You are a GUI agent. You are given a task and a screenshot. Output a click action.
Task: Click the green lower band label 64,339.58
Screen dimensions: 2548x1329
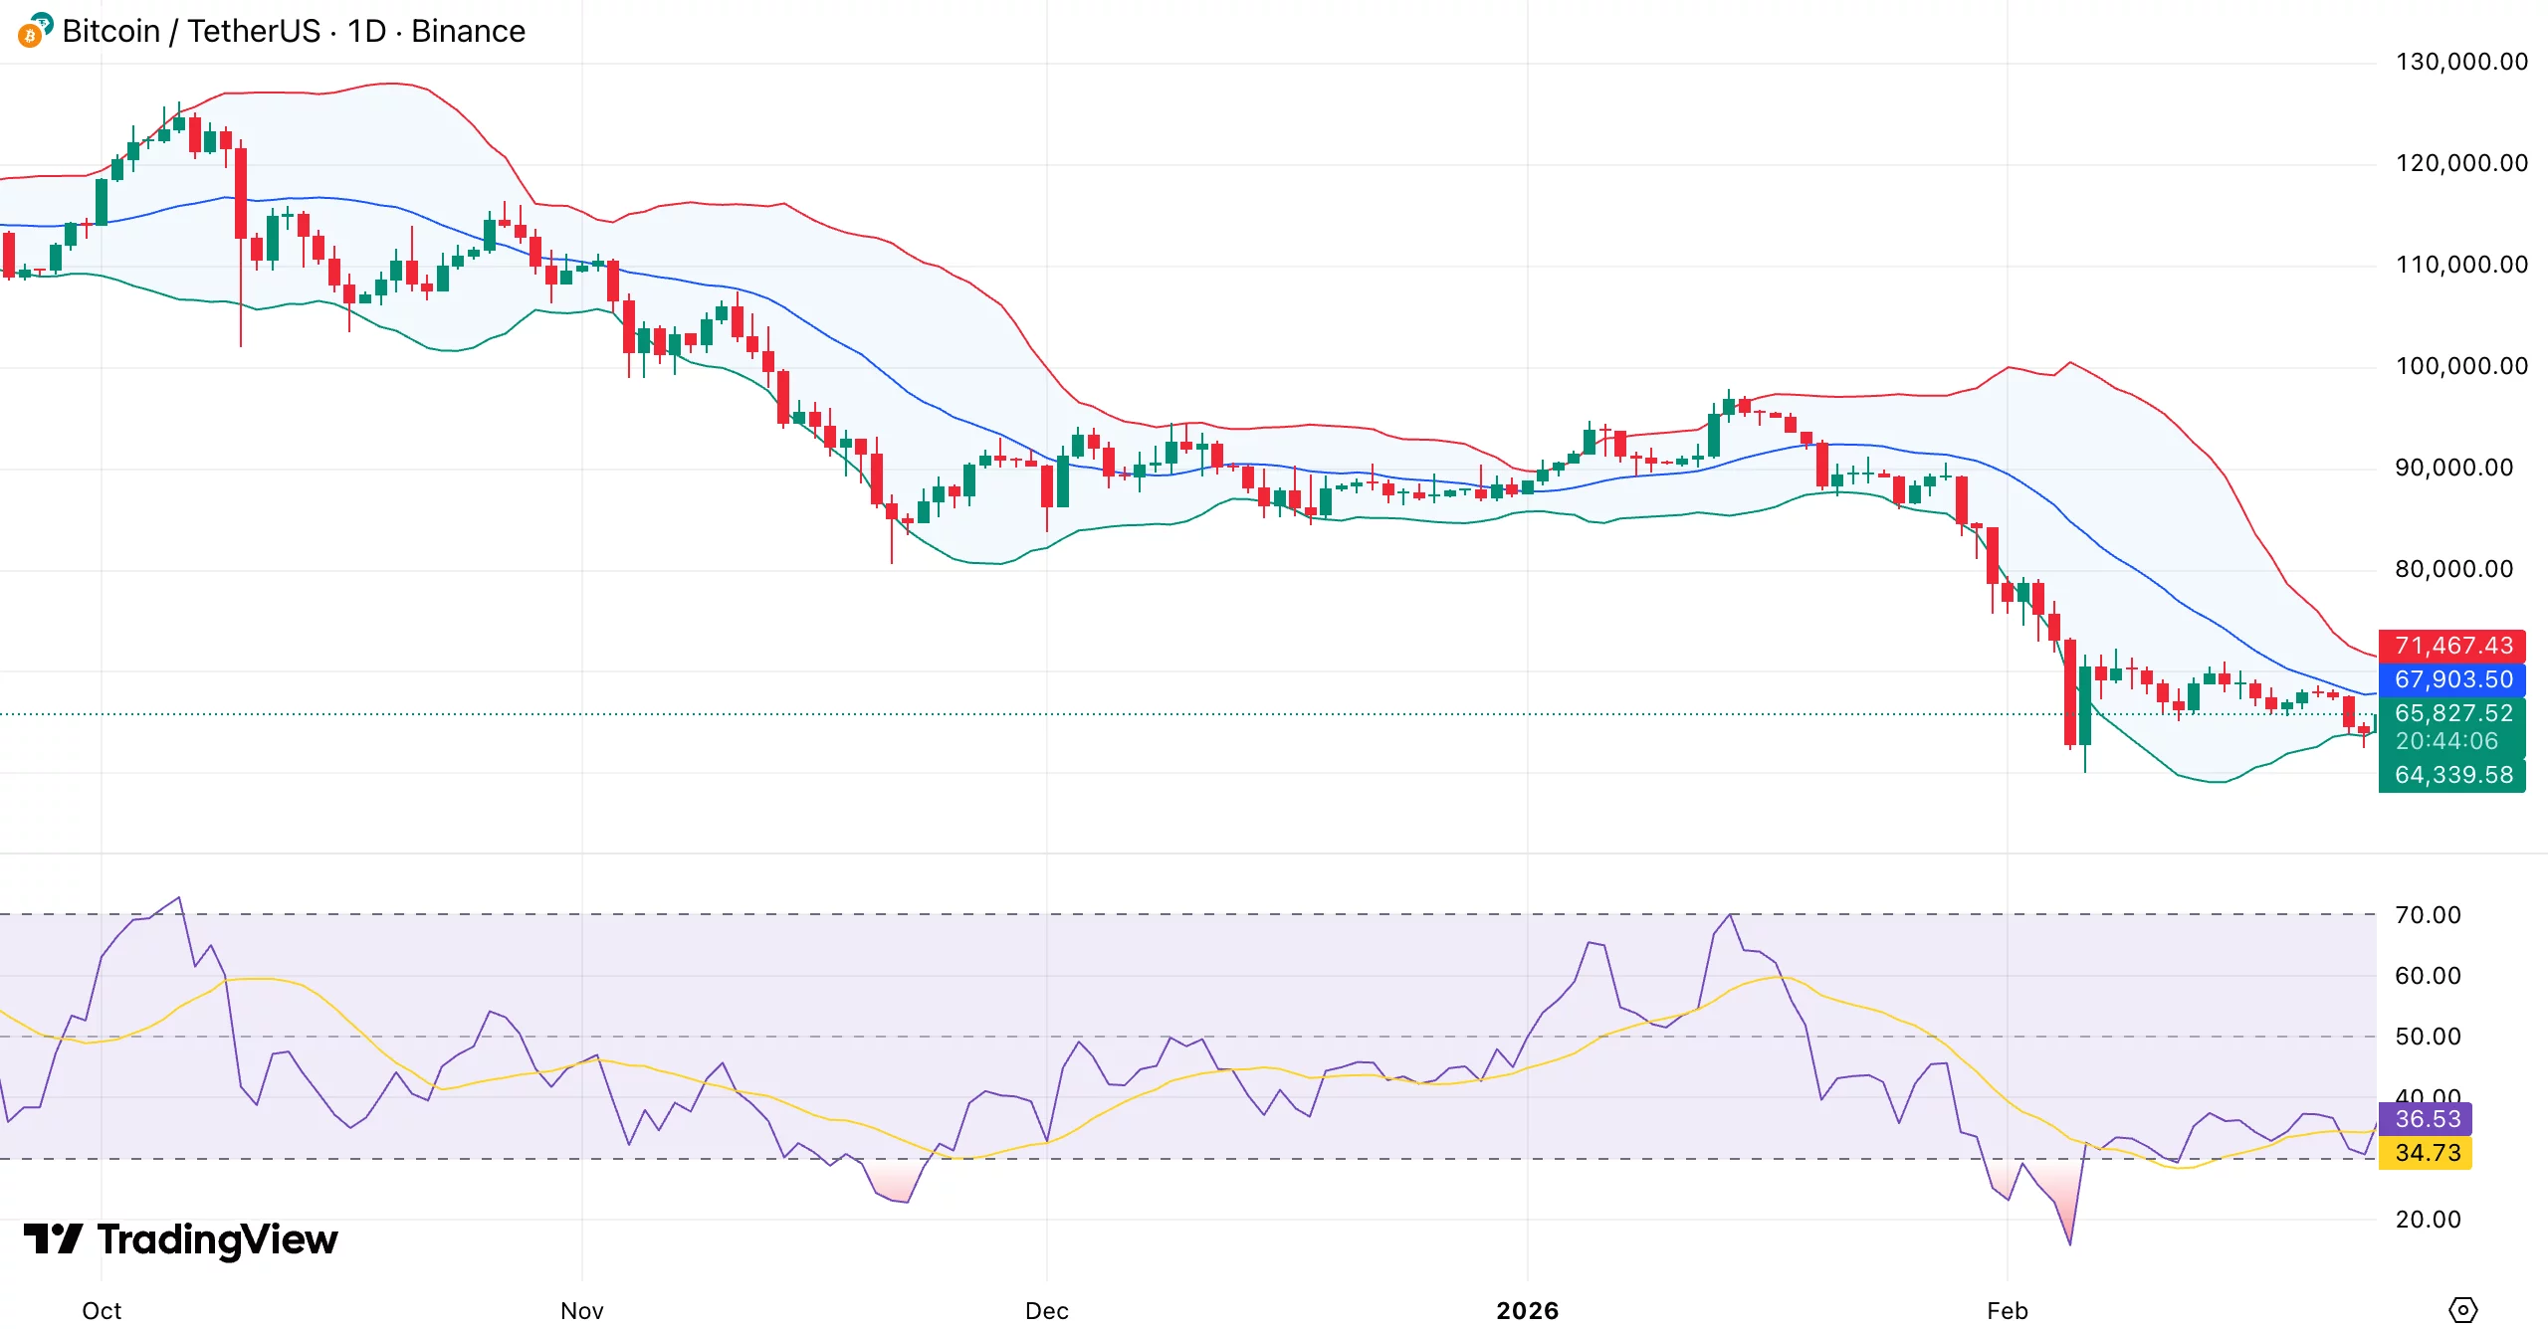2452,774
